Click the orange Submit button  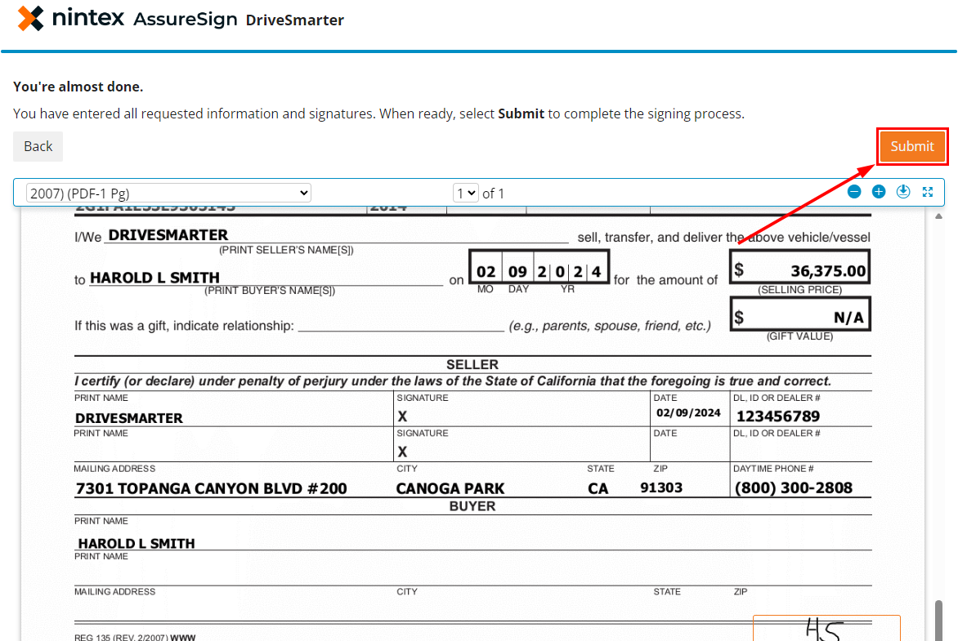tap(912, 146)
